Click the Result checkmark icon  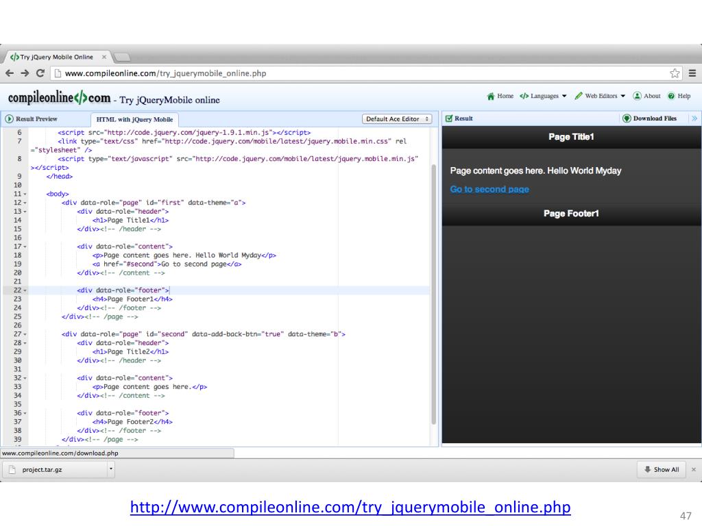tap(448, 118)
